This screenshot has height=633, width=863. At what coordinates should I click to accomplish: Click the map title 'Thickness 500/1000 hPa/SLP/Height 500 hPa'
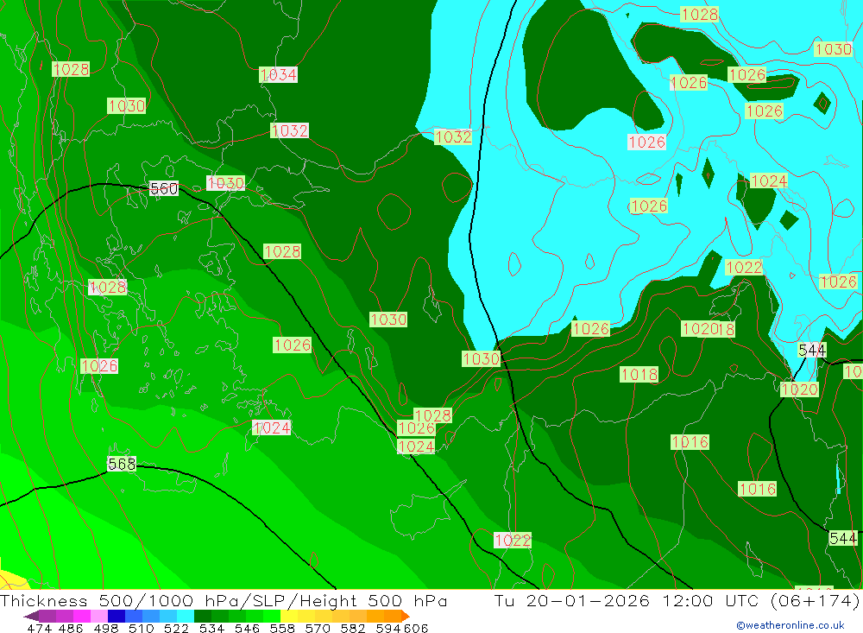point(224,600)
